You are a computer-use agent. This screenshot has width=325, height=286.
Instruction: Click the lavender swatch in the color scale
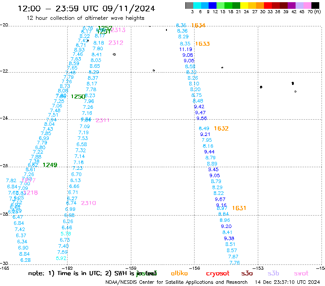[x=299, y=5]
